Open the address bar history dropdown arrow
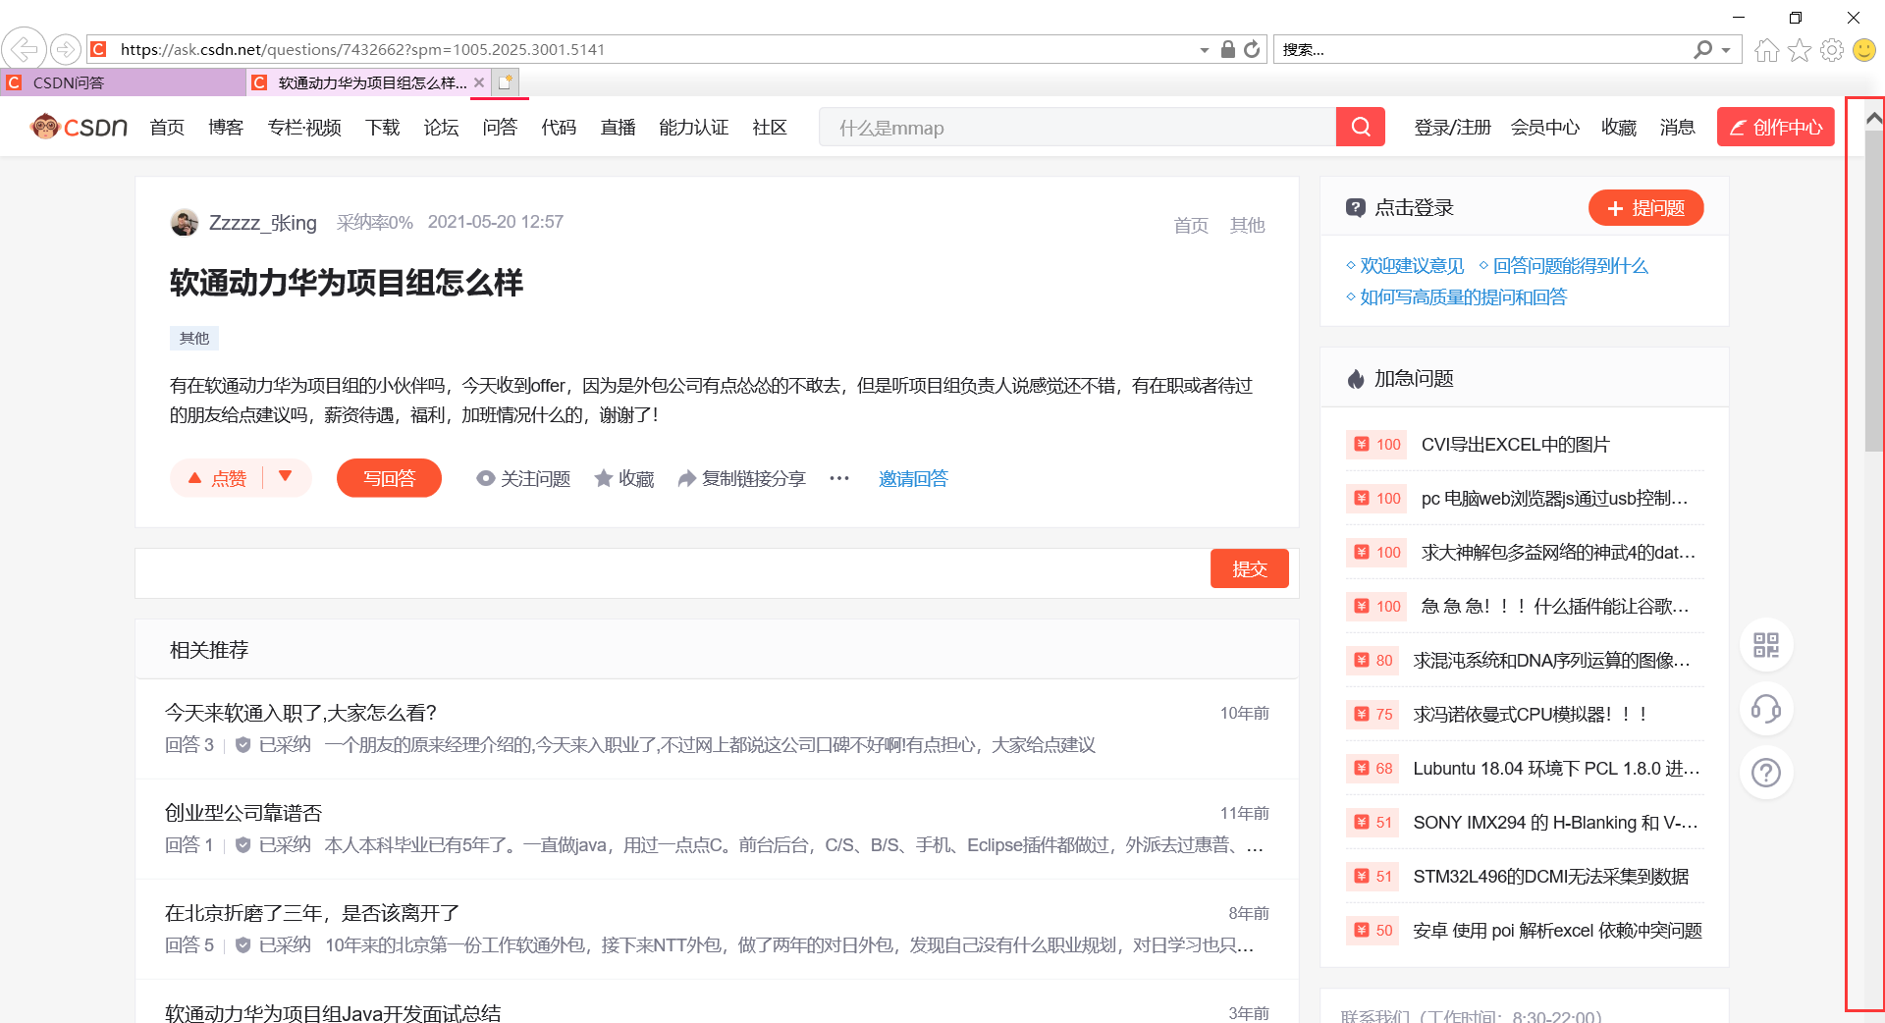1885x1023 pixels. tap(1205, 50)
